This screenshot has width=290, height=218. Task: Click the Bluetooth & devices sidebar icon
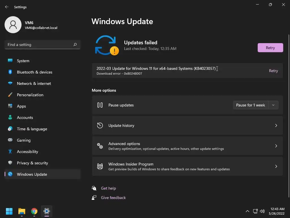[x=10, y=72]
